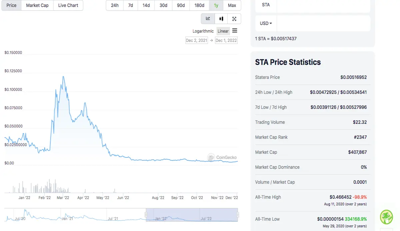
Task: Select the 1y time range
Action: (x=216, y=5)
